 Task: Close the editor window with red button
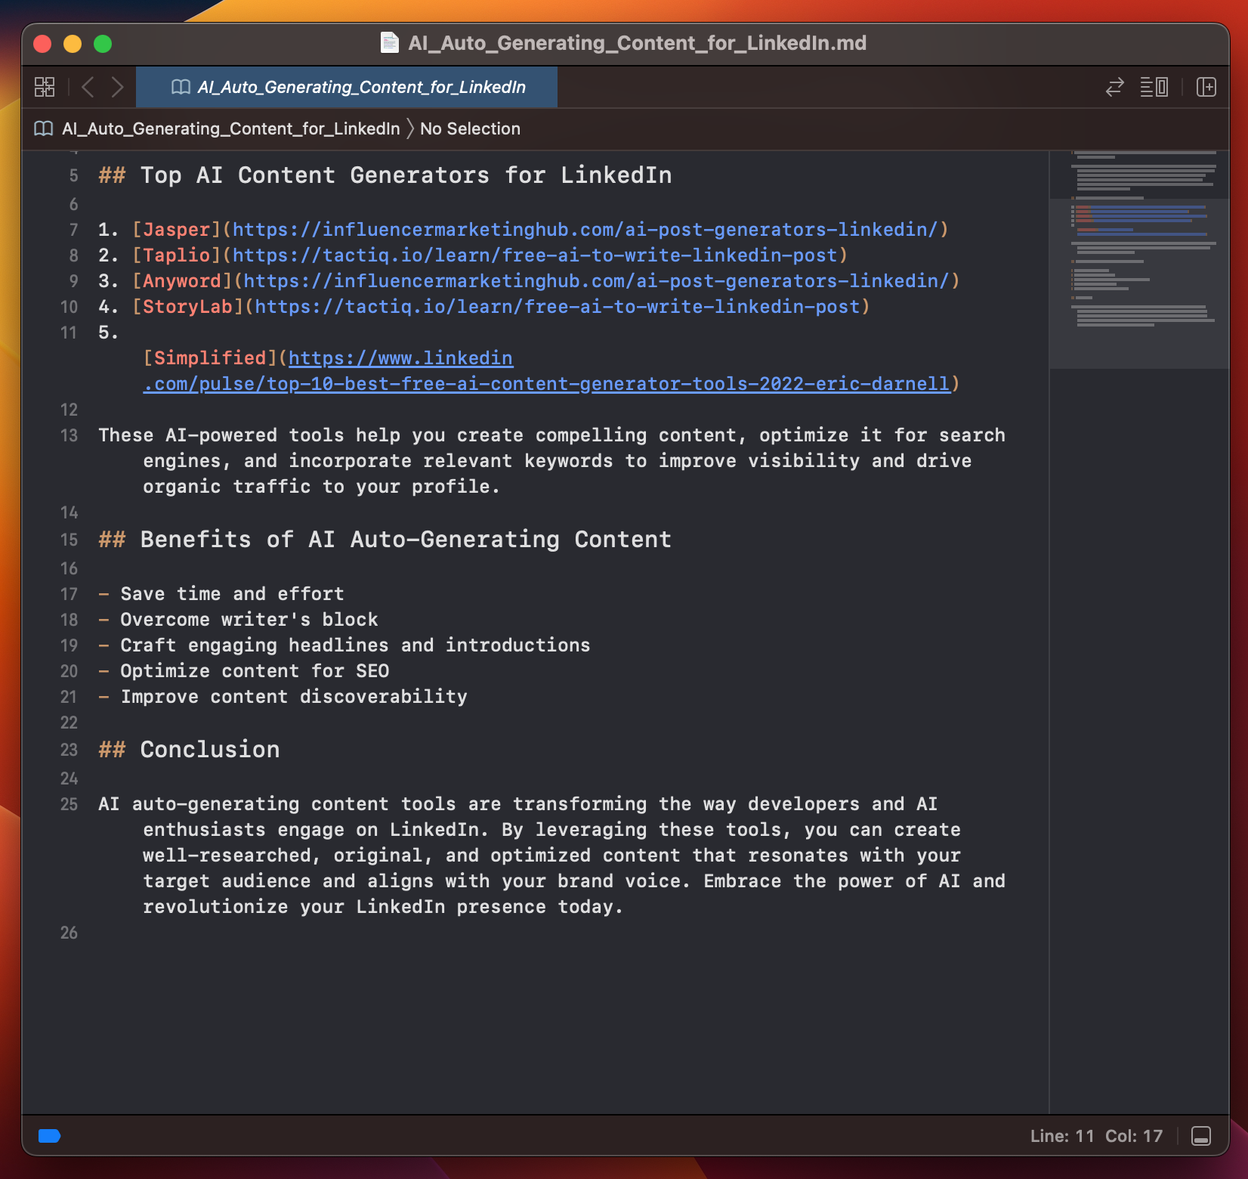click(x=42, y=44)
